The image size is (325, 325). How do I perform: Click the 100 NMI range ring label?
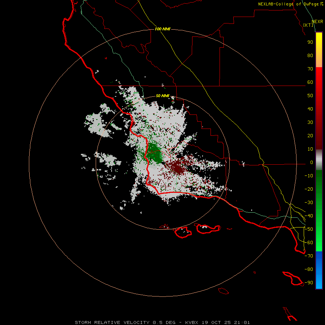tap(162, 29)
